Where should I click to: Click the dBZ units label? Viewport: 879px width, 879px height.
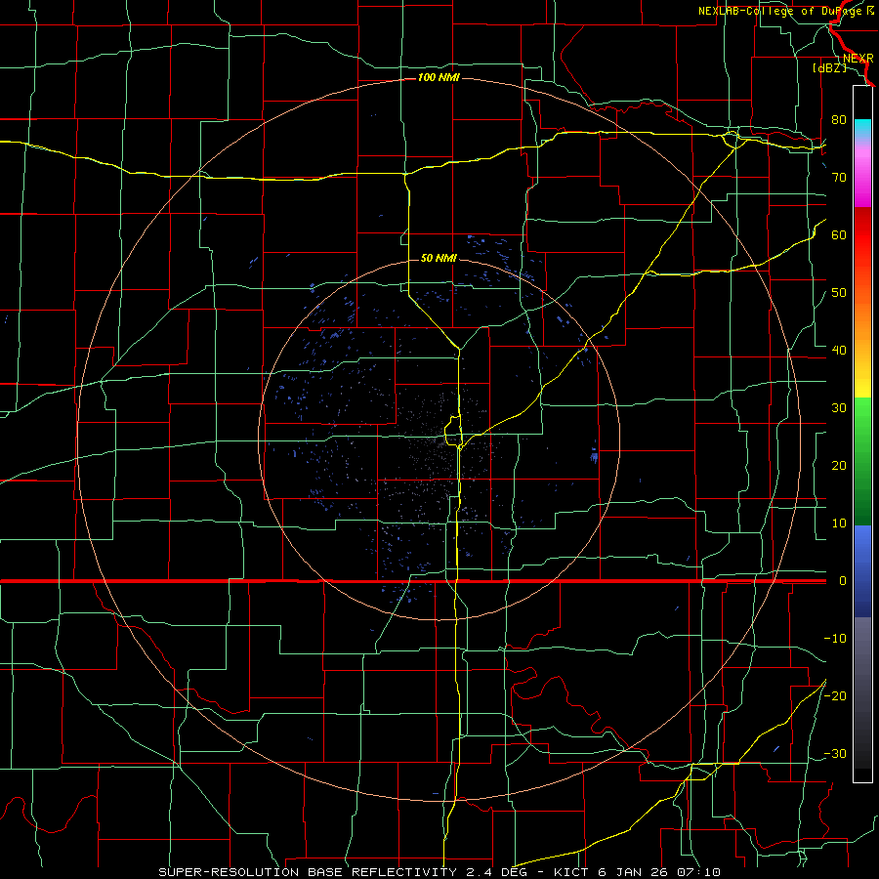pyautogui.click(x=829, y=67)
